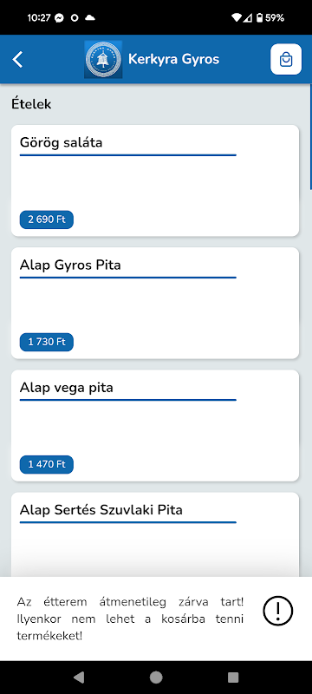The image size is (312, 694).
Task: Select the 2 690 Ft price badge
Action: click(x=47, y=219)
